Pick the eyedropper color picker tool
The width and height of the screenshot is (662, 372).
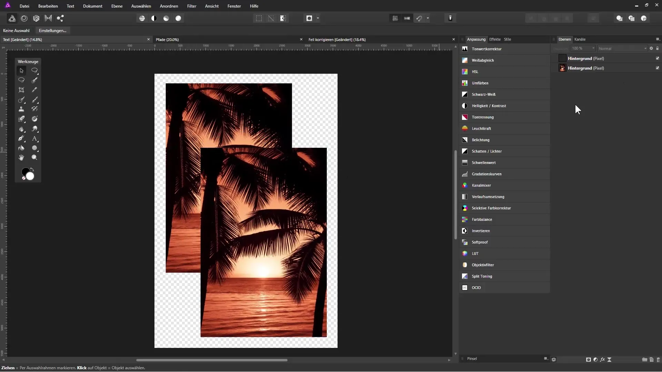point(34,90)
